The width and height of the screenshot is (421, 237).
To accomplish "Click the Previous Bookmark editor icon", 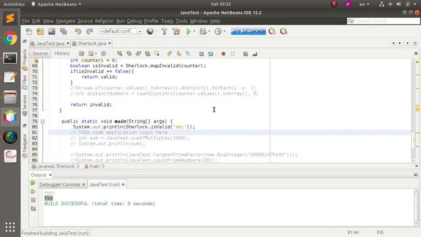I will pyautogui.click(x=170, y=54).
